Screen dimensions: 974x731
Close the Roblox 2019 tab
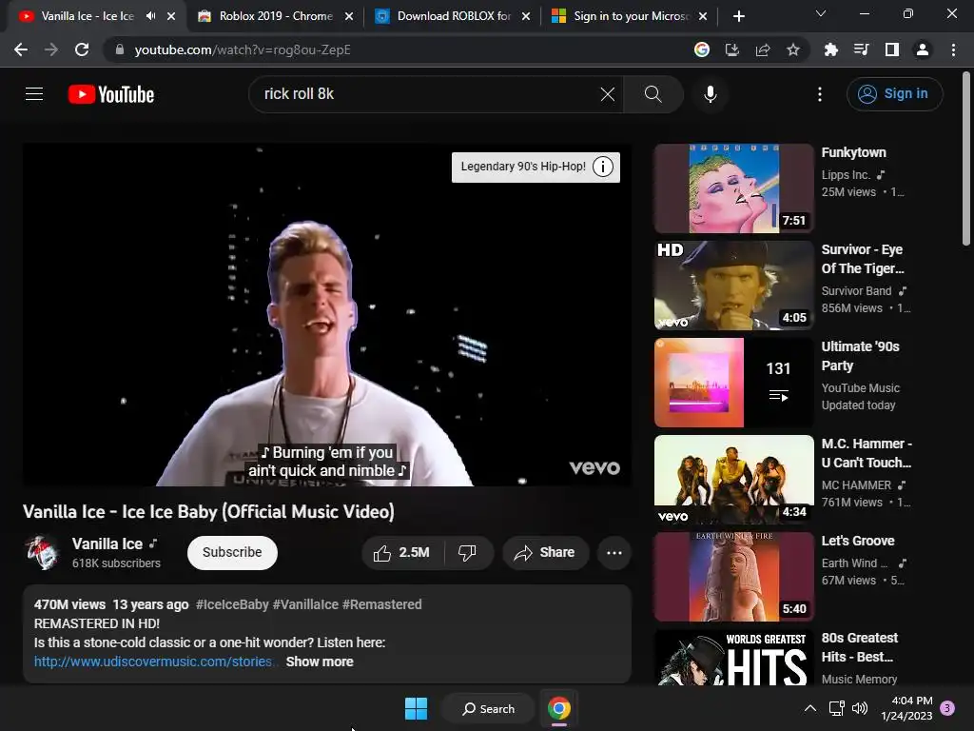point(348,17)
